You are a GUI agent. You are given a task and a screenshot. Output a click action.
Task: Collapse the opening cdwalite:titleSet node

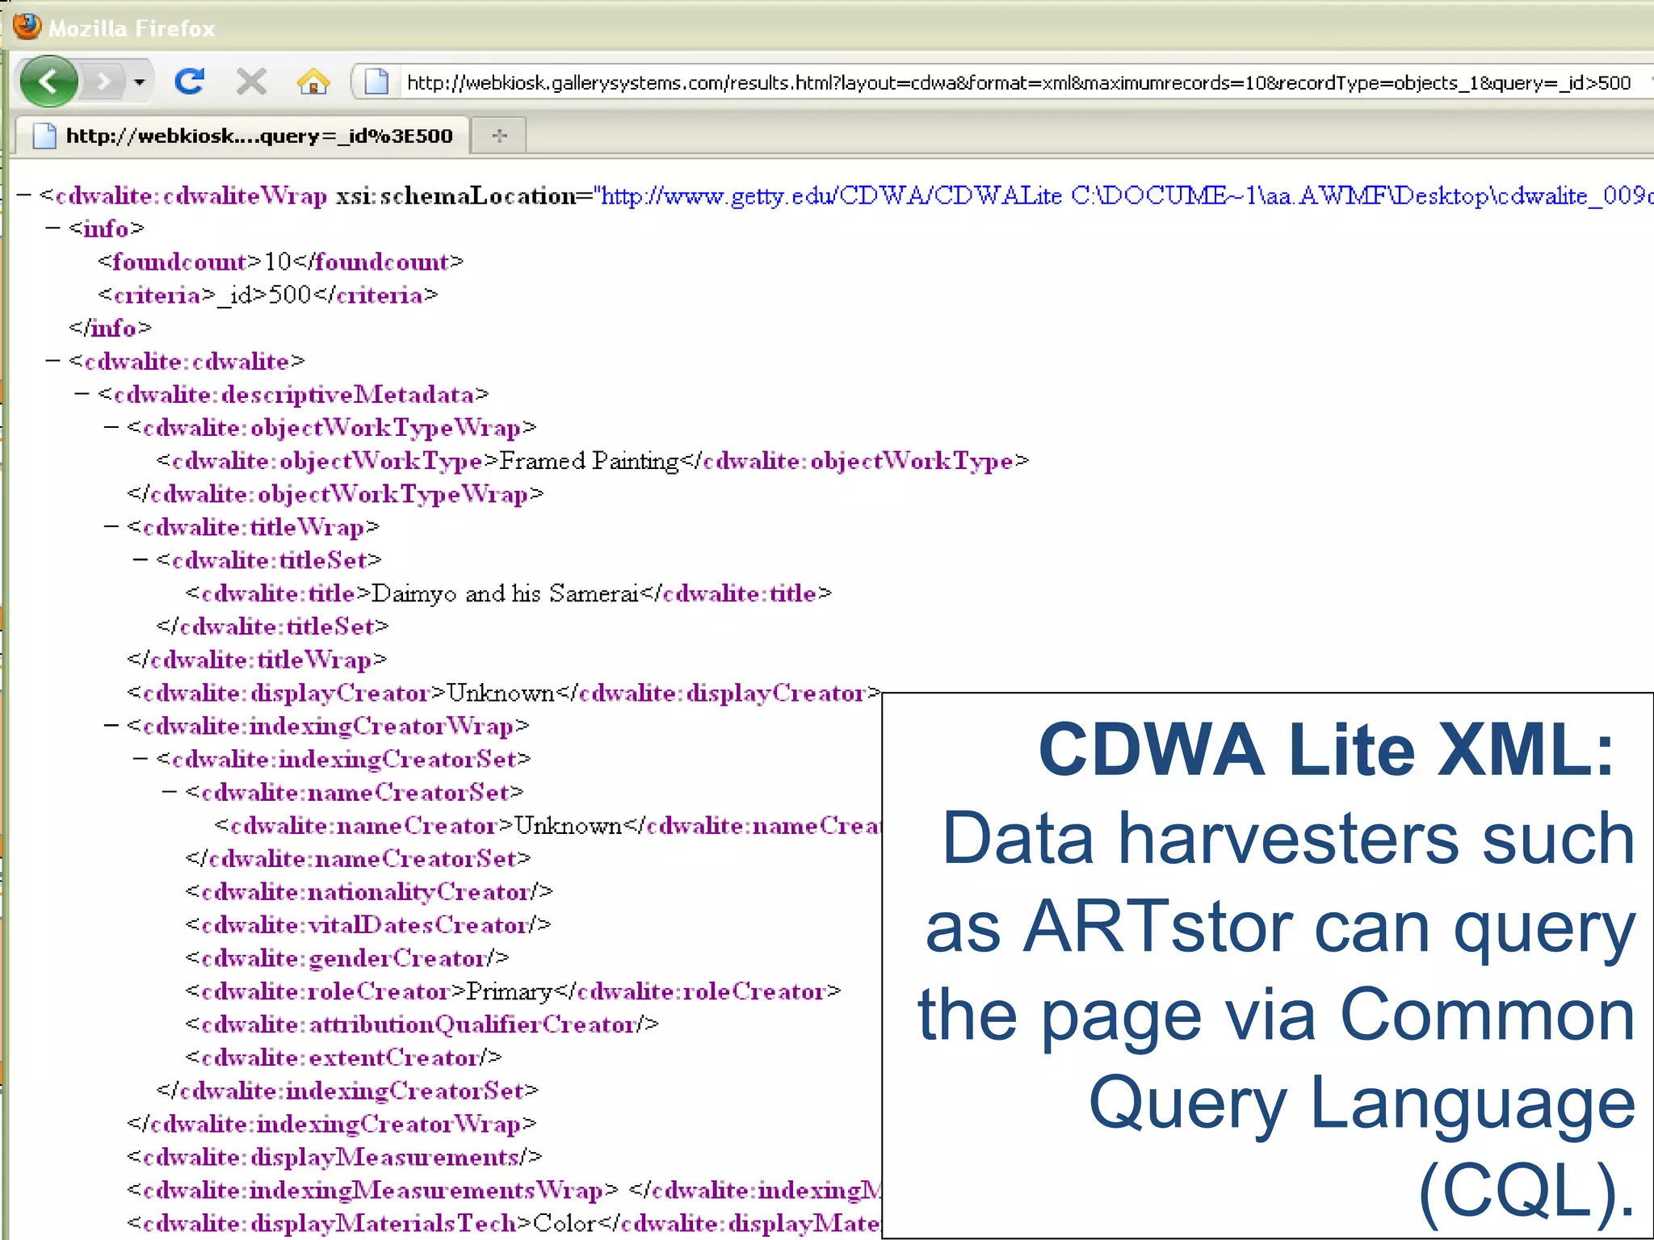[x=141, y=559]
